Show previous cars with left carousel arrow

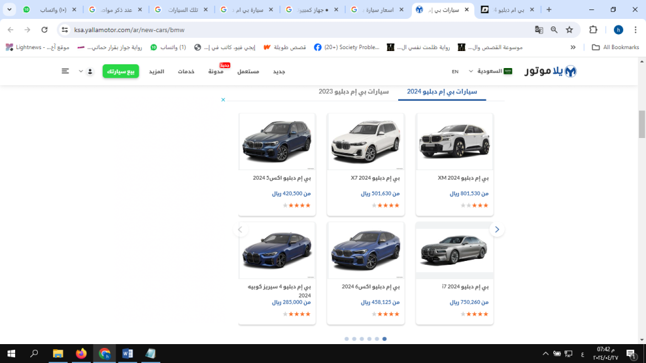[240, 229]
